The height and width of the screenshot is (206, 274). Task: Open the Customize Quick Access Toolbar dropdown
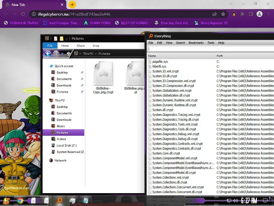(66, 39)
